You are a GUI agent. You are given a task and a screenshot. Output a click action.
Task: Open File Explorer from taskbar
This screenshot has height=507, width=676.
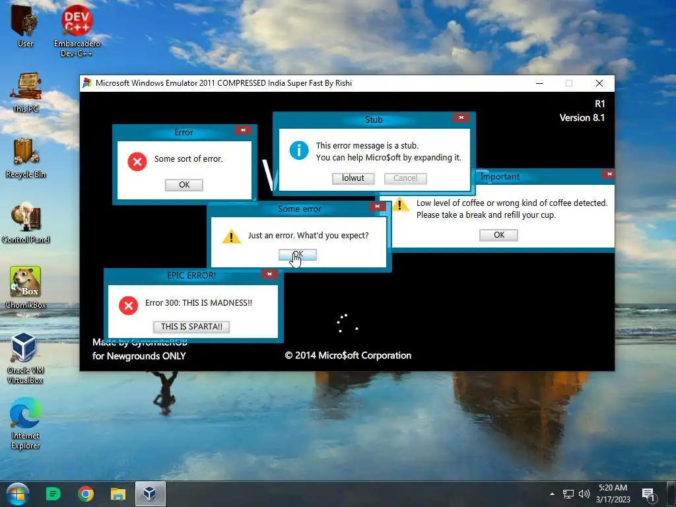[x=118, y=494]
